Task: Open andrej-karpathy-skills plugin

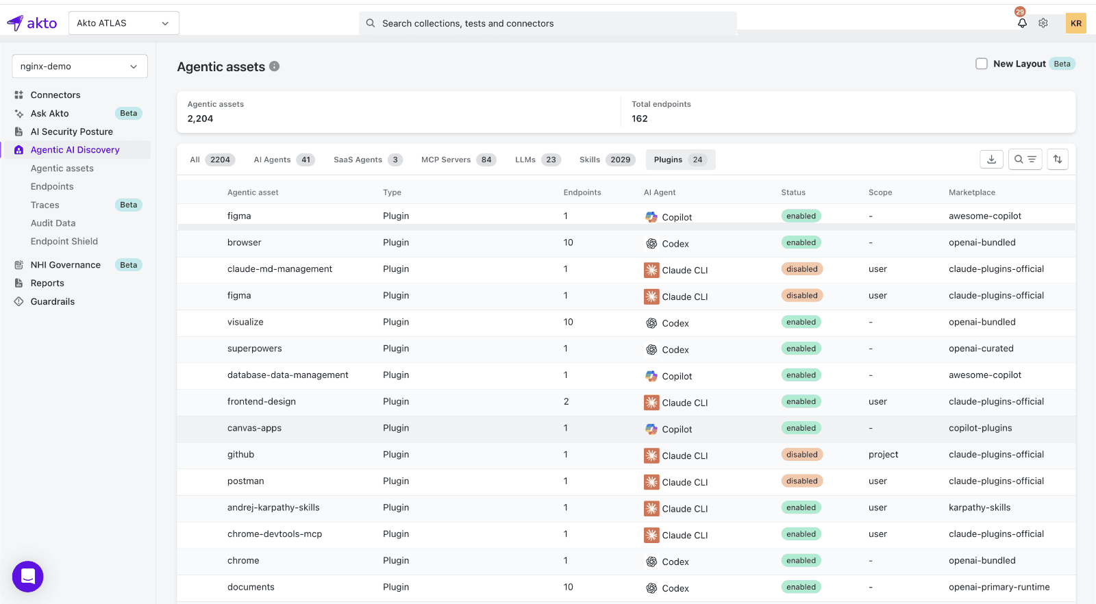Action: [273, 507]
